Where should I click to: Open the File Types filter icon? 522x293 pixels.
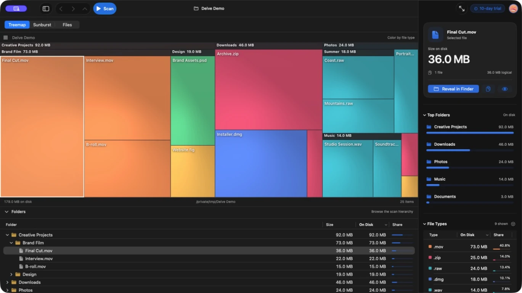(x=513, y=224)
